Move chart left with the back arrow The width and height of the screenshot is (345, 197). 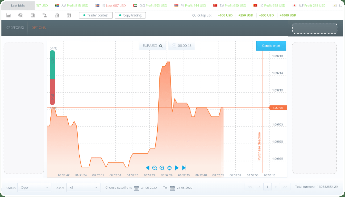click(x=148, y=168)
